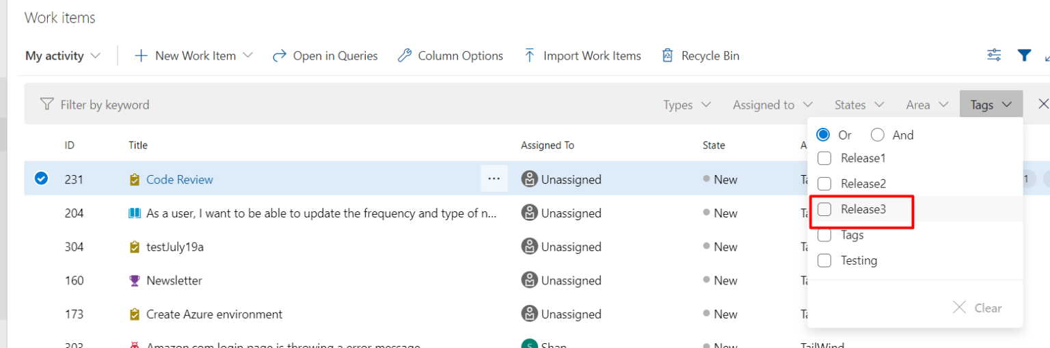Open the Types filter dropdown
The width and height of the screenshot is (1050, 348).
(687, 105)
